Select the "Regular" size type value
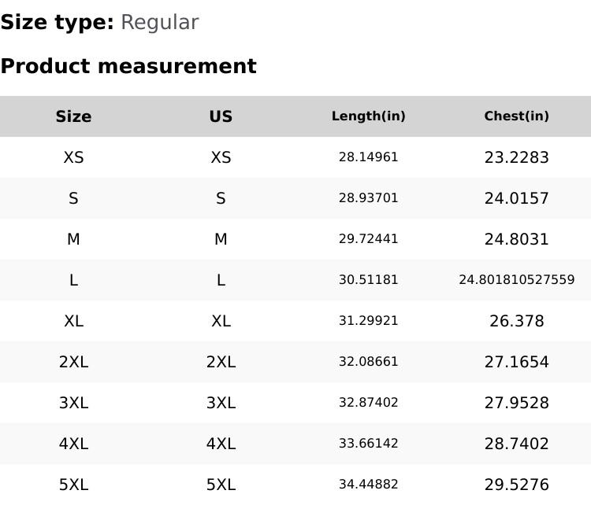591x505 pixels. 159,22
